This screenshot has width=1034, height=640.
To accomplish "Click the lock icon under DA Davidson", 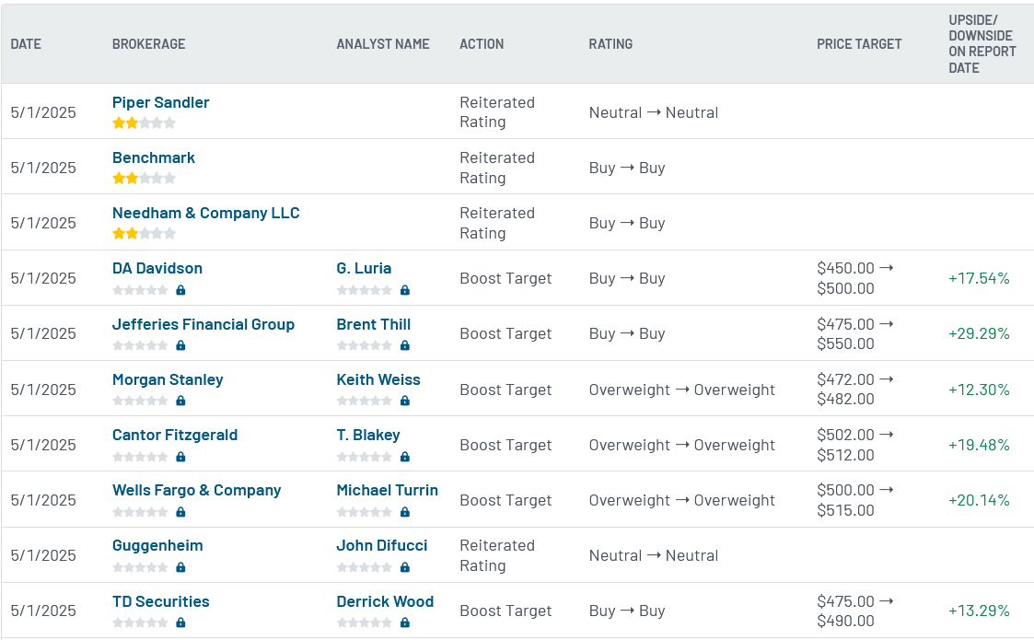I will pos(180,290).
